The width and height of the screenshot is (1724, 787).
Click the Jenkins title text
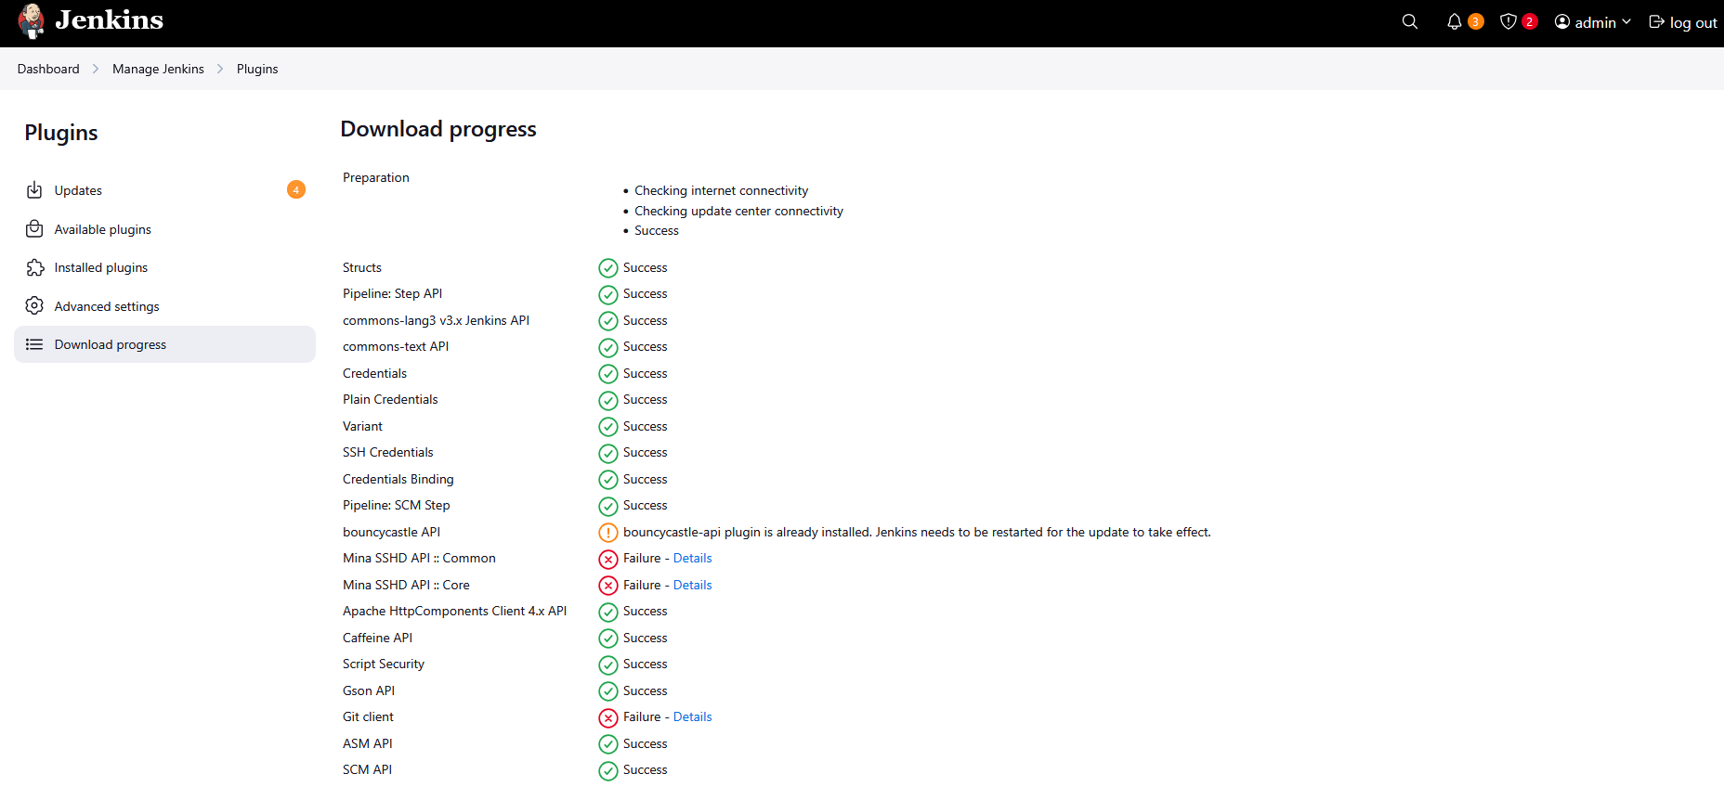[x=109, y=20]
